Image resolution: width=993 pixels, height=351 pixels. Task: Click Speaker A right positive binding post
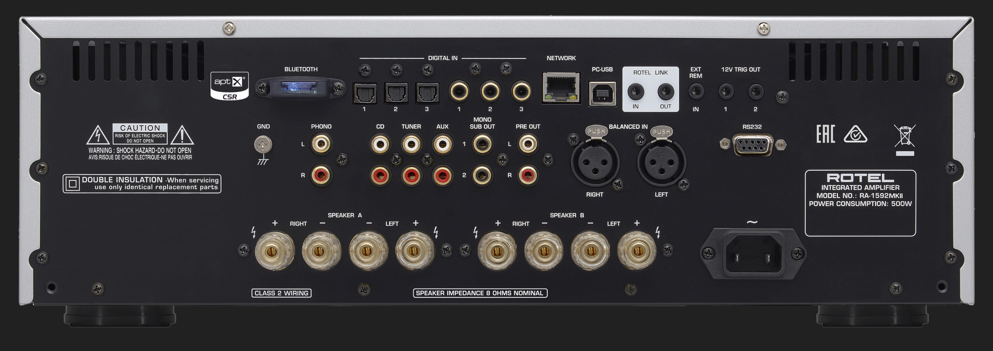275,251
